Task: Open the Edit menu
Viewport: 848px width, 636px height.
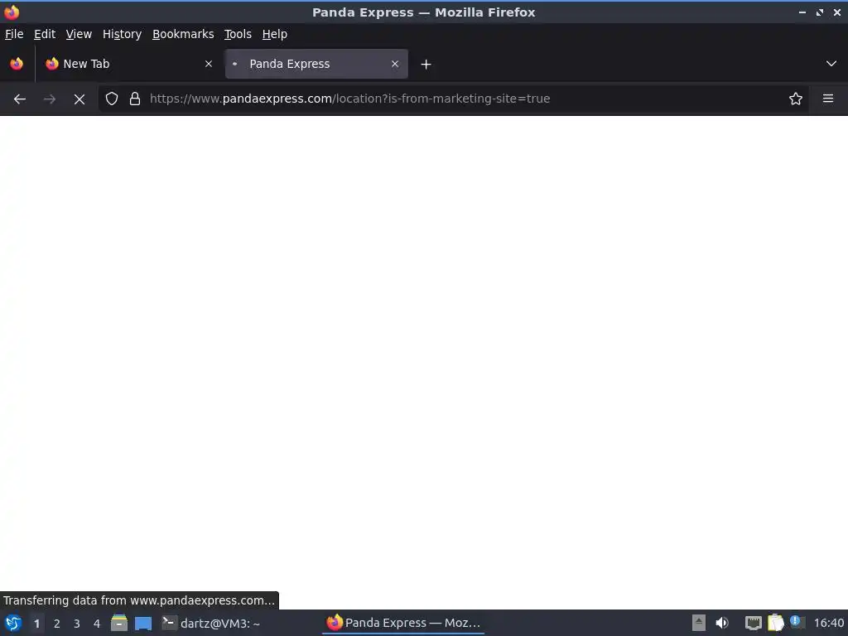Action: (45, 34)
